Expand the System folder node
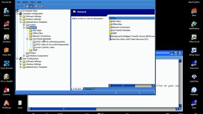 point(24,25)
